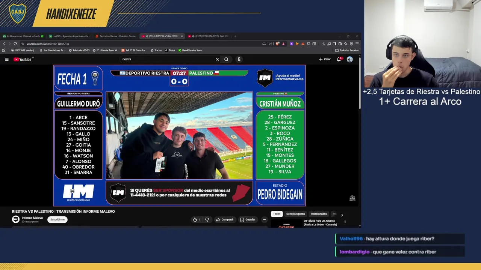Image resolution: width=481 pixels, height=270 pixels.
Task: Click '234 suscriptores' text
Action: click(30, 222)
